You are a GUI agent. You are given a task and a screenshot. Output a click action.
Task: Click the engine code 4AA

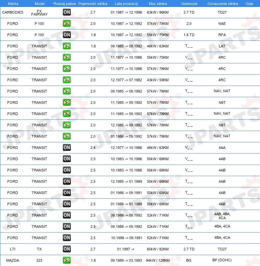tap(222, 148)
